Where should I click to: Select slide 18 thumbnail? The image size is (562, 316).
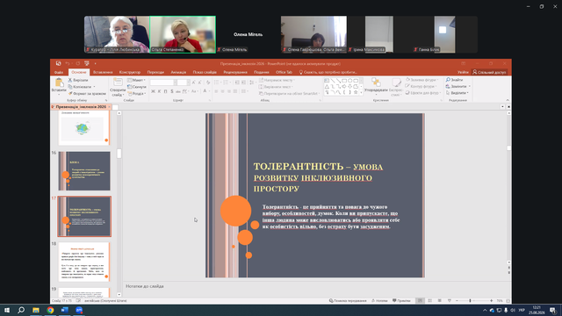coord(84,262)
